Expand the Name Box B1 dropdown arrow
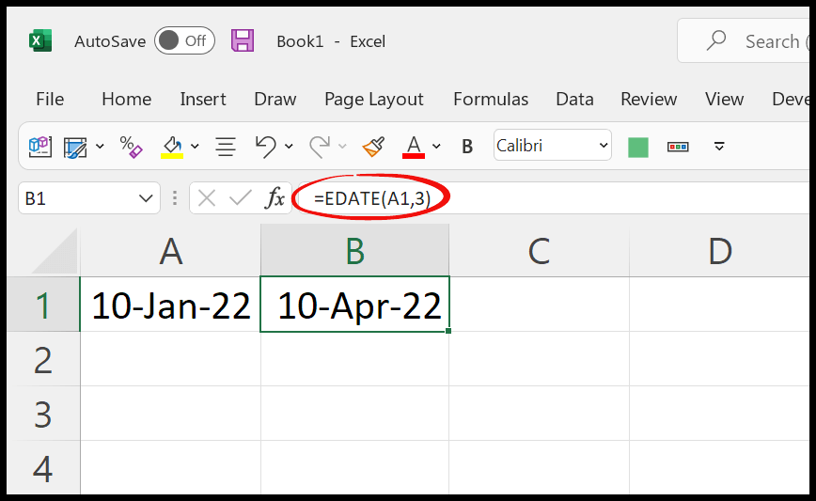This screenshot has height=501, width=816. [146, 198]
